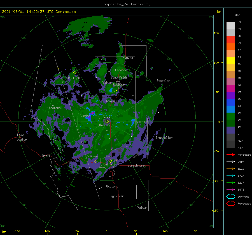Screen dimensions: 252x235
Task: Select the bright yellow swatch below 54
Action: click(231, 60)
